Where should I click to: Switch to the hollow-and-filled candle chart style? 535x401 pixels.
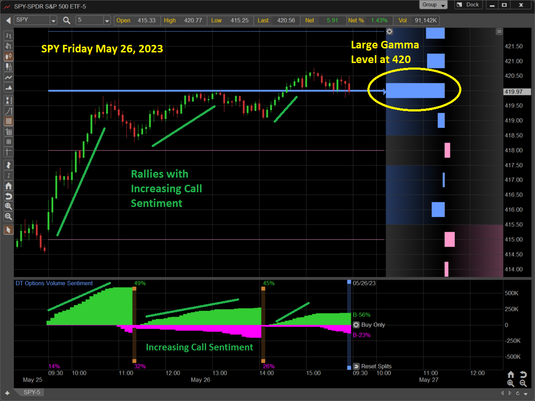tap(8, 67)
